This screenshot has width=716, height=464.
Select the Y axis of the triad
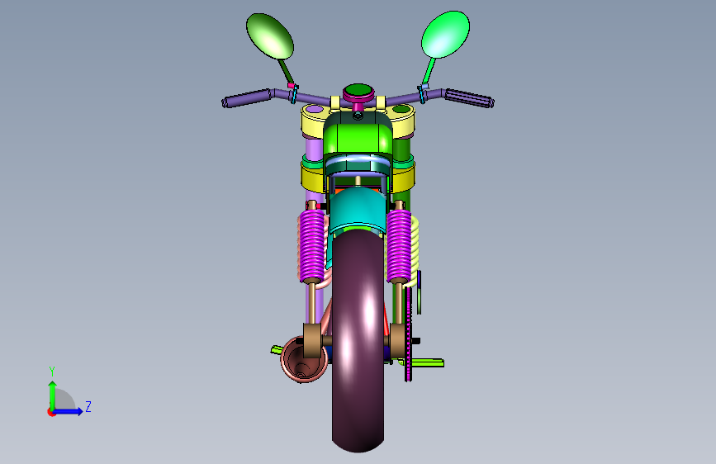coord(52,395)
